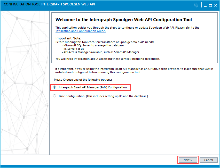Viewport: 220px width, 168px height.
Task: Click the Please Choose one of following options text
Action: point(83,79)
